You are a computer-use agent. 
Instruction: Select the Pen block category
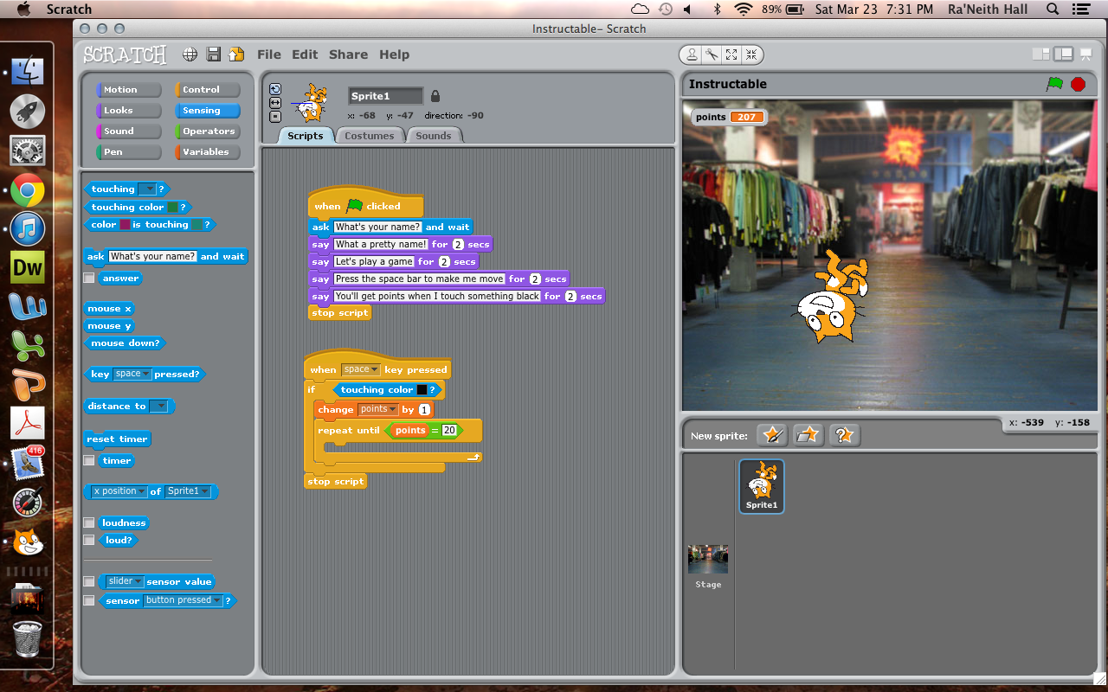click(129, 152)
